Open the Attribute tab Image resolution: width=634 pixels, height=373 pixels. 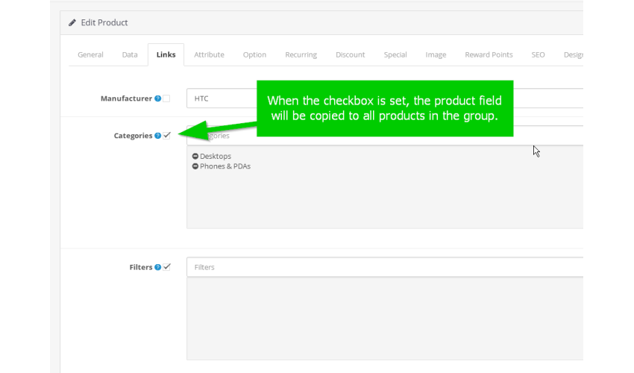pos(209,54)
